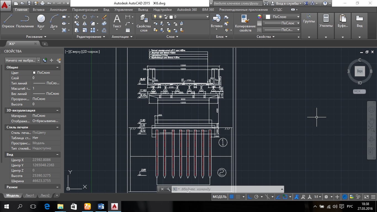Click the Верх face on ViewCube
Viewport: 377px width, 212px height.
(x=360, y=71)
